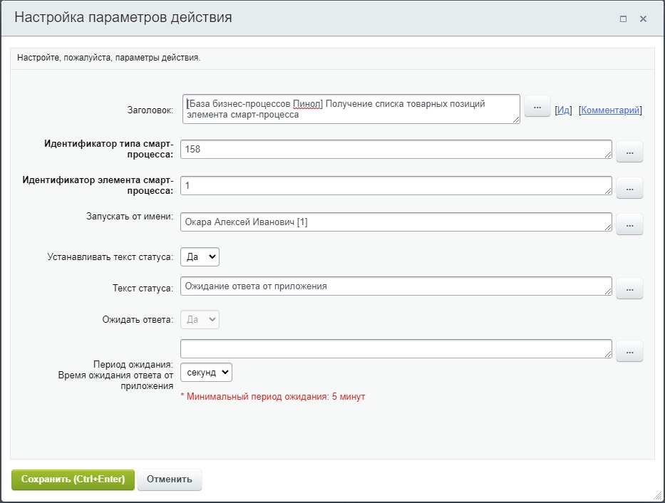Click the Отменить button
This screenshot has height=503, width=665.
[170, 479]
